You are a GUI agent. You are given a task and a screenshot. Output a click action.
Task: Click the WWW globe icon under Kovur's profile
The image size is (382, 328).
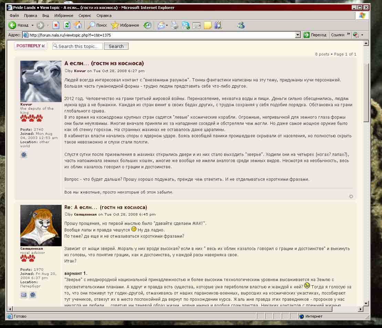click(24, 155)
